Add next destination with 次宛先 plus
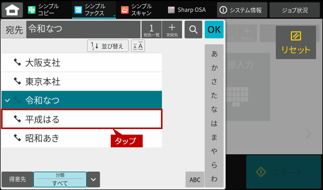Viewport: 323px width, 190px height. [172, 29]
